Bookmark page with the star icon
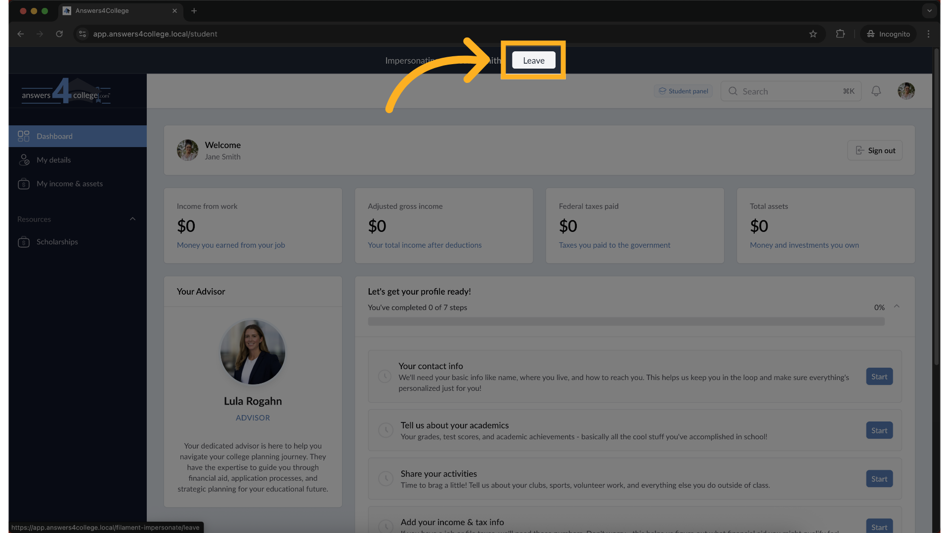The height and width of the screenshot is (533, 949). click(813, 34)
